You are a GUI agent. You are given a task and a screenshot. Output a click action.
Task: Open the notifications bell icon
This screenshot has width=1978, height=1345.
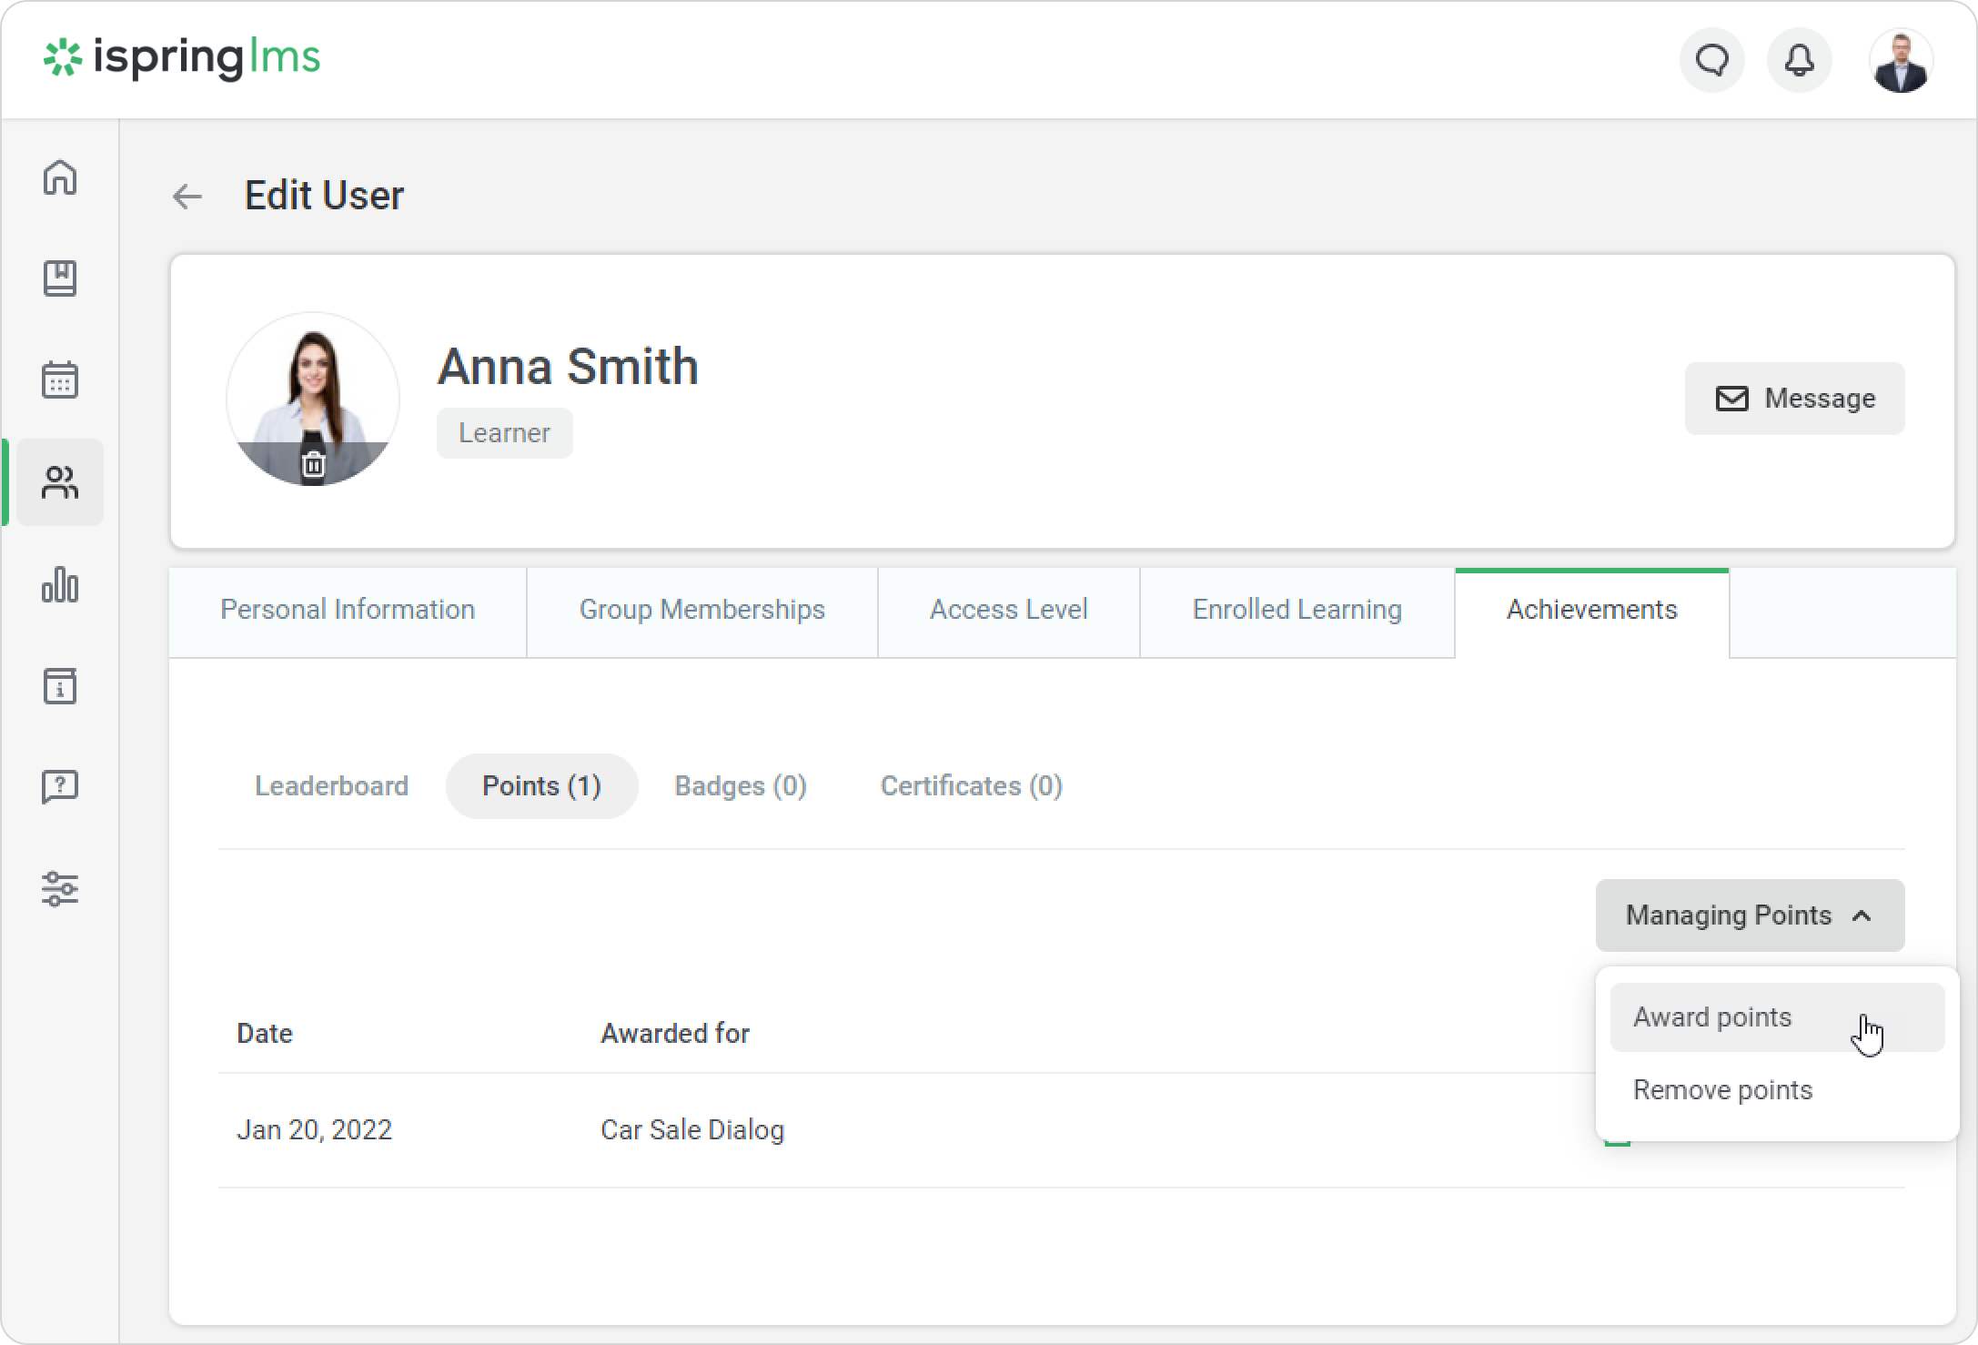1799,61
